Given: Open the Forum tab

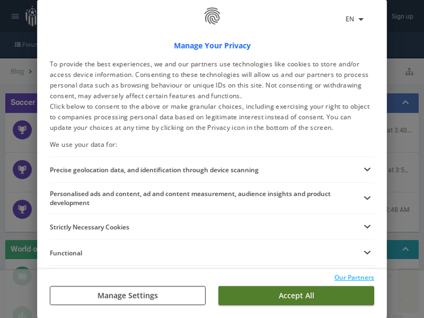Looking at the screenshot, I should coord(26,45).
